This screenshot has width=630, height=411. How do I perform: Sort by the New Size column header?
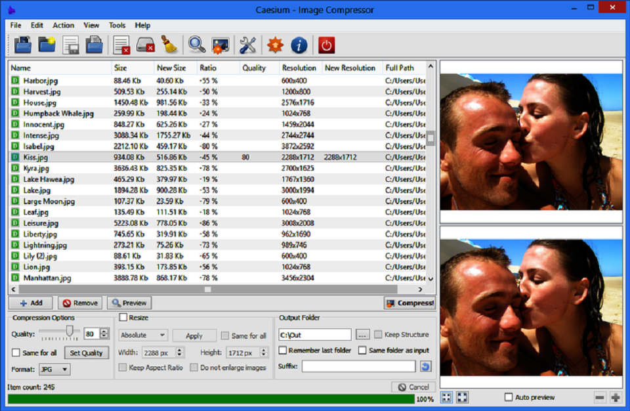coord(175,68)
